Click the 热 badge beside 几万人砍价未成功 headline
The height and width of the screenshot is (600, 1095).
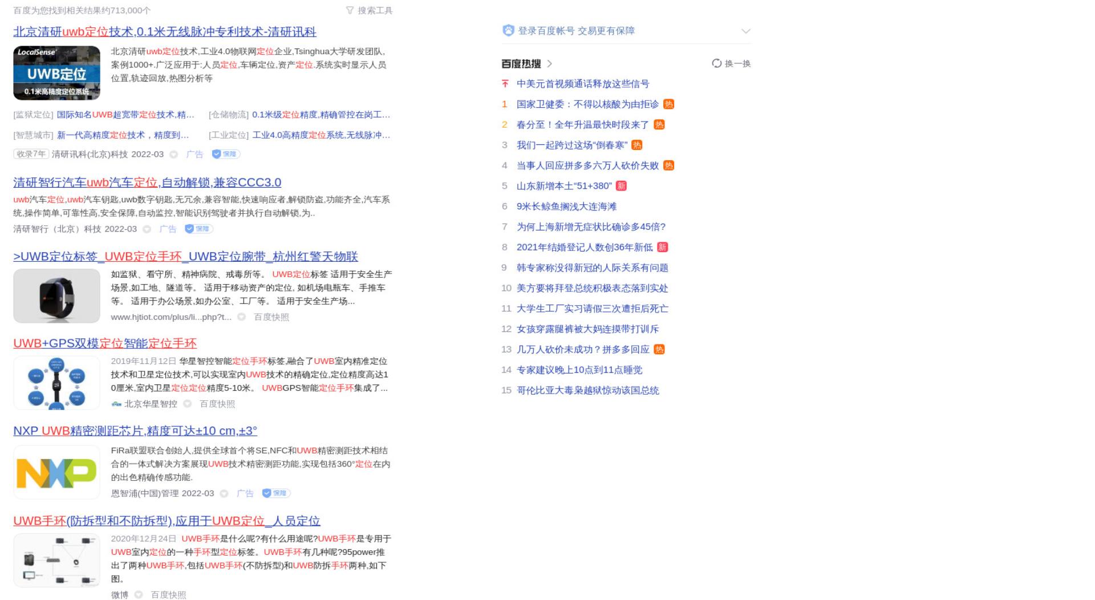point(659,350)
